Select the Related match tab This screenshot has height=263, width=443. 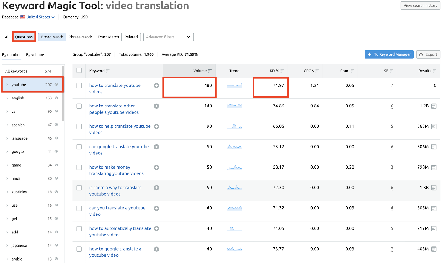pyautogui.click(x=131, y=37)
